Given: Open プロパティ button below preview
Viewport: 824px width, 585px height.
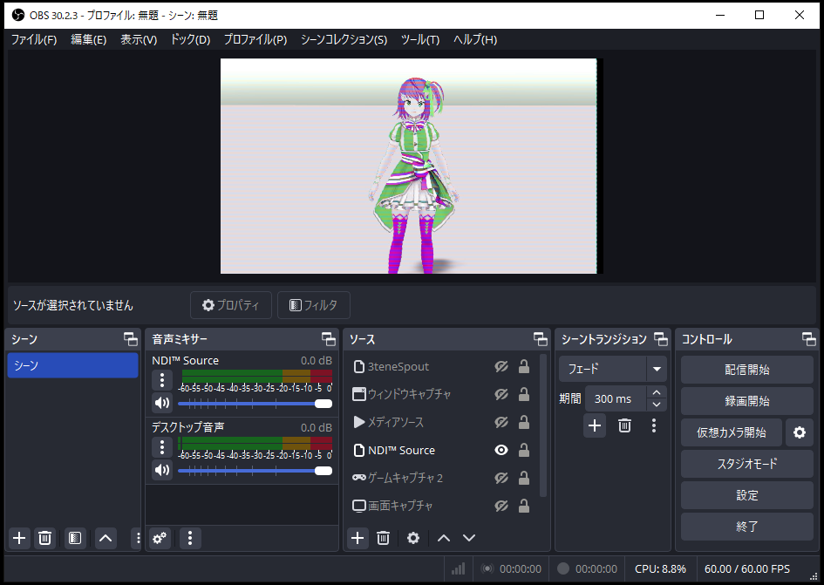Looking at the screenshot, I should click(x=231, y=305).
